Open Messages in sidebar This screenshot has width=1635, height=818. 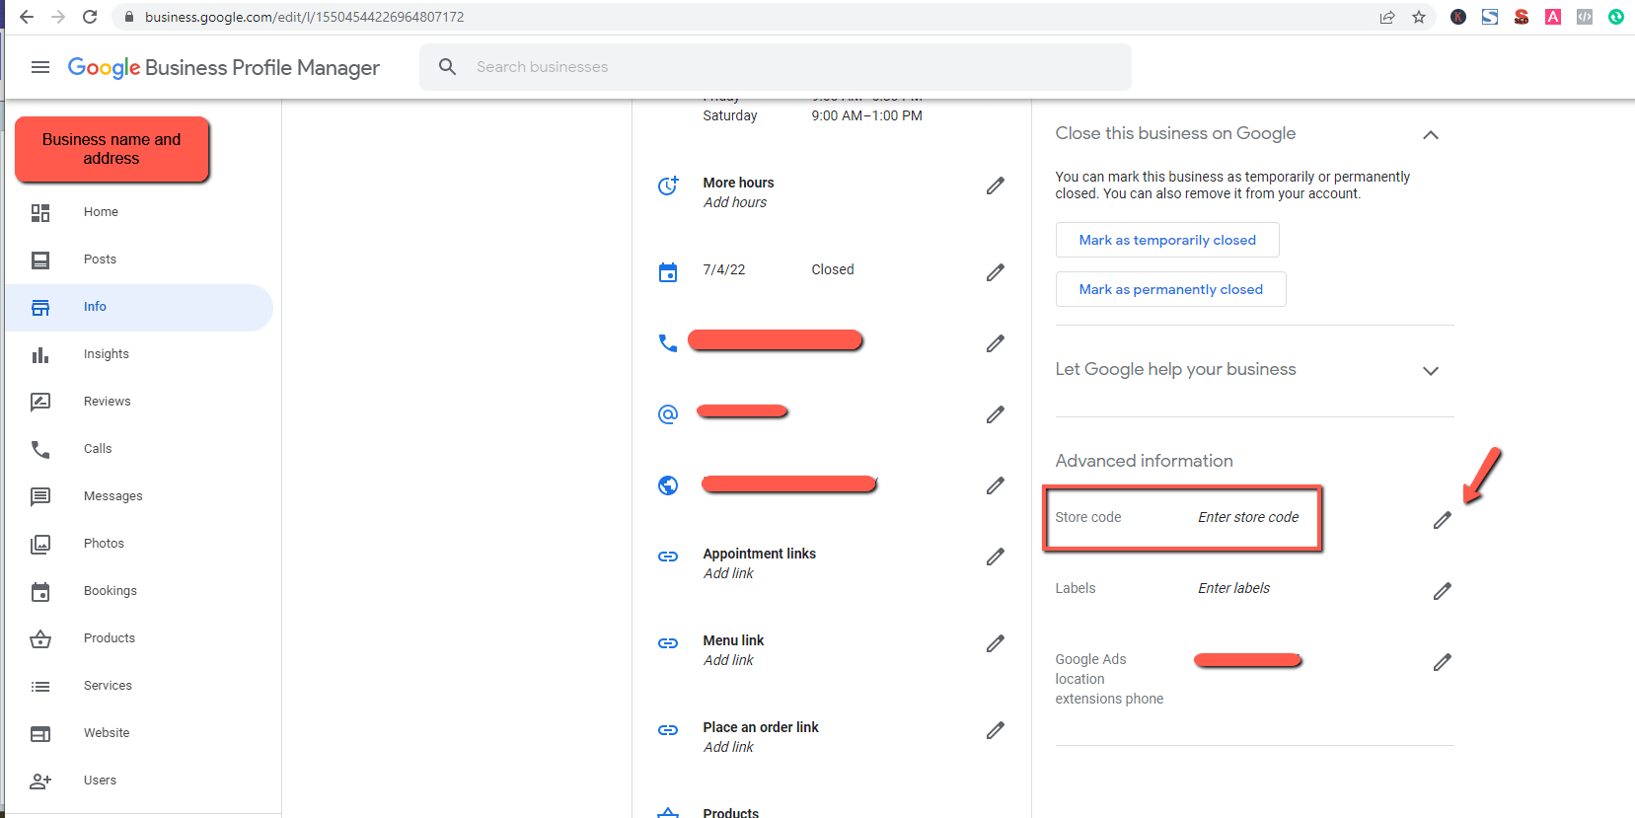click(139, 496)
